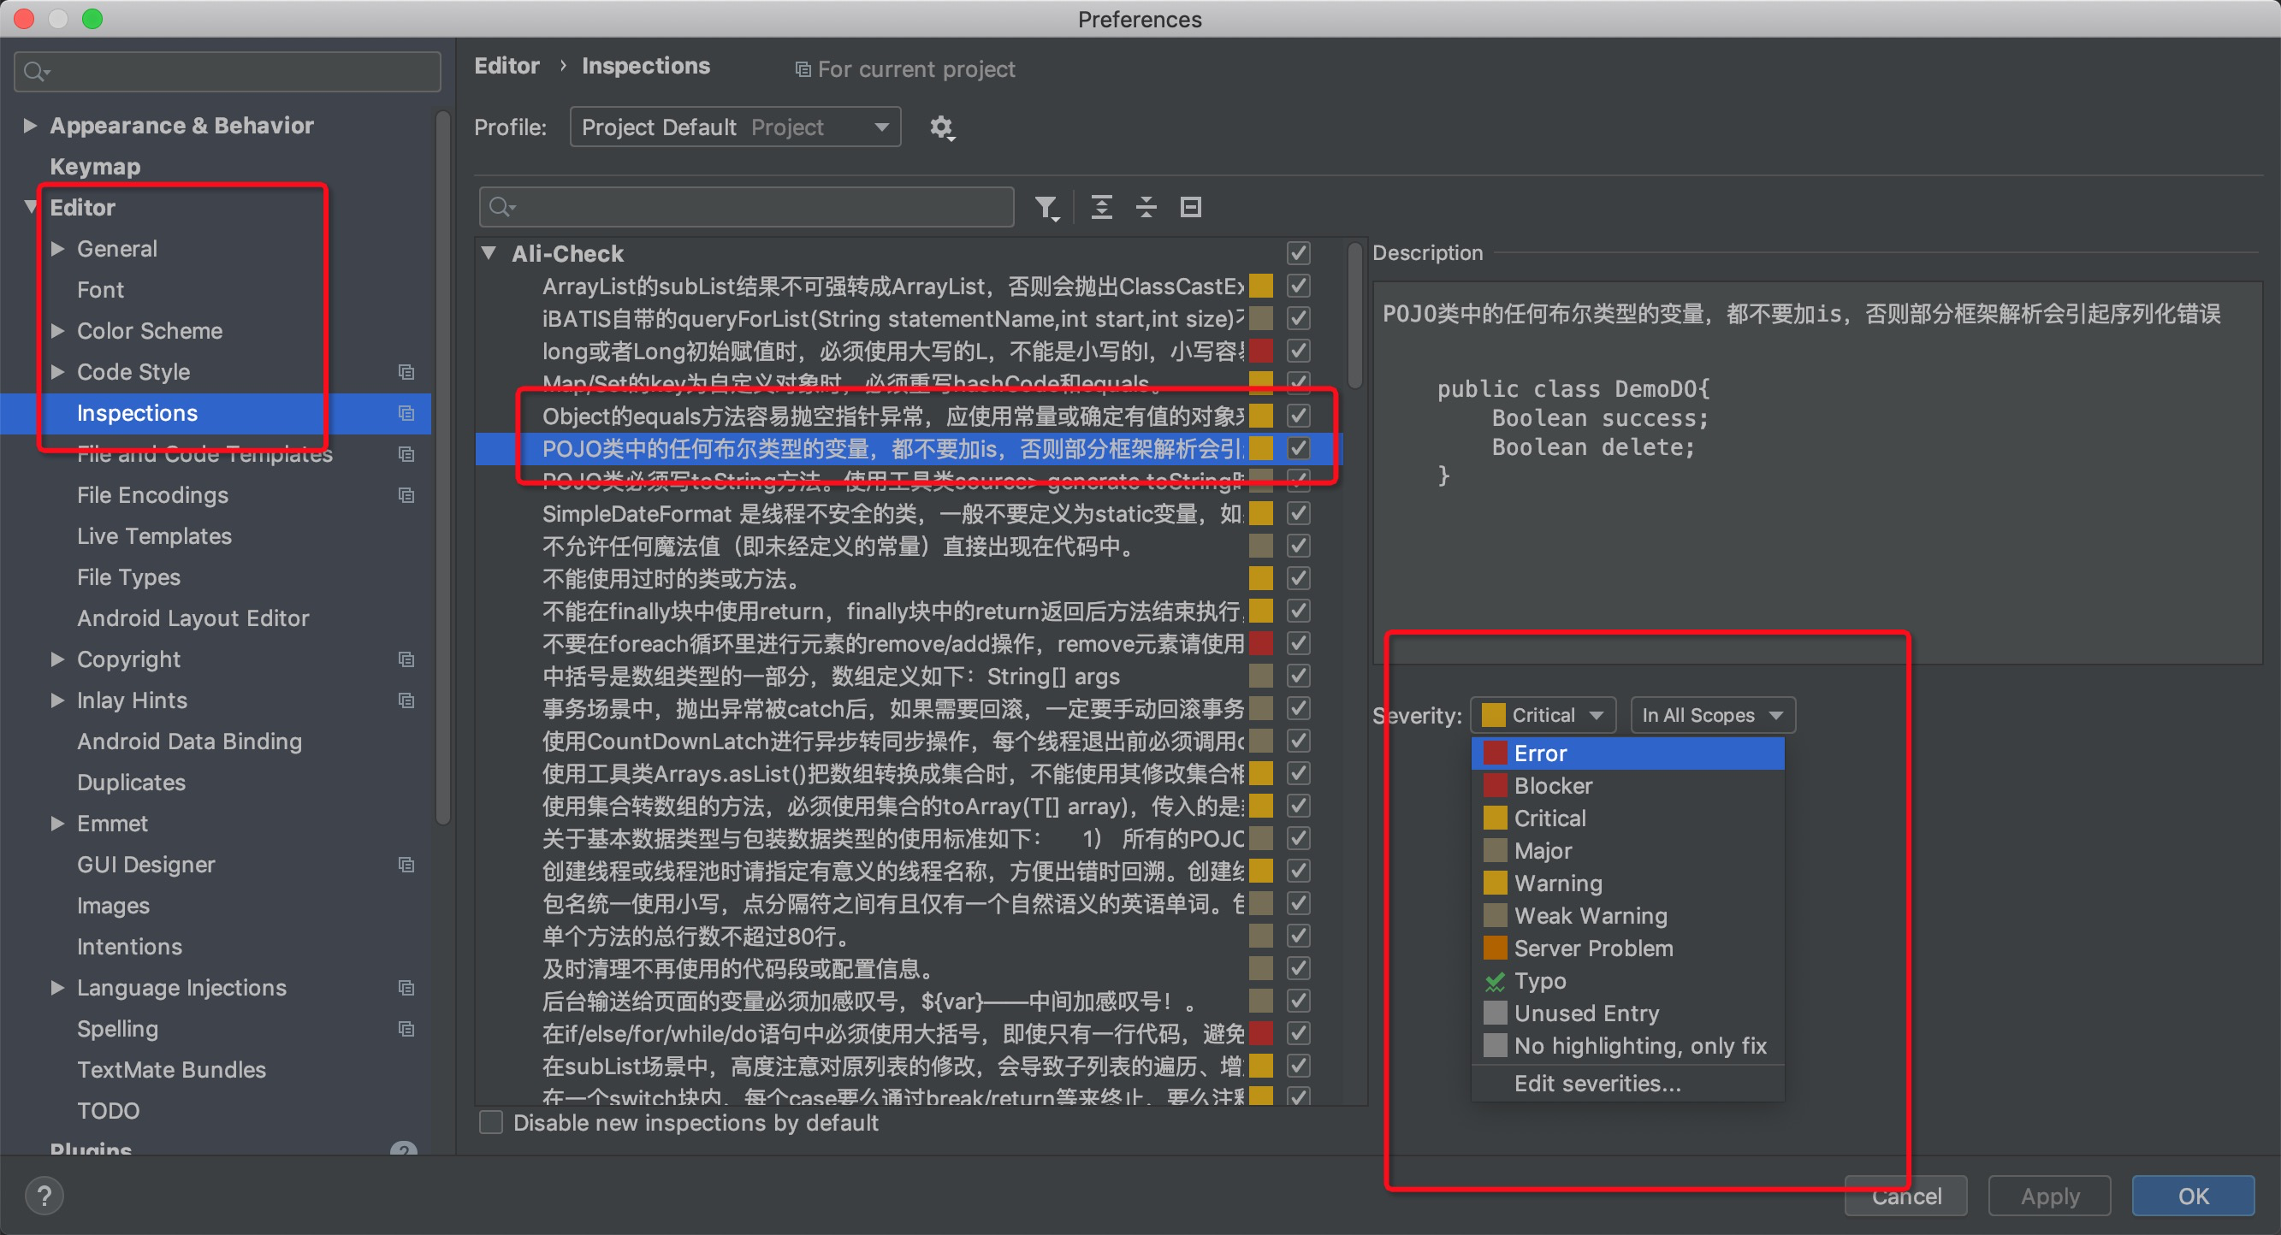The width and height of the screenshot is (2281, 1235).
Task: Open the filter options funnel icon
Action: [x=1047, y=206]
